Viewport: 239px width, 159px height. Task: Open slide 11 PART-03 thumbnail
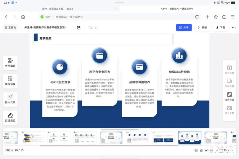tap(216, 137)
